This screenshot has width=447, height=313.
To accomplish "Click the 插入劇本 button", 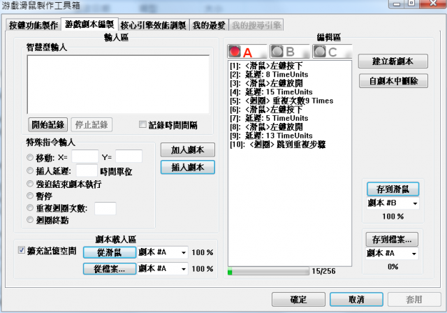I will [x=188, y=167].
